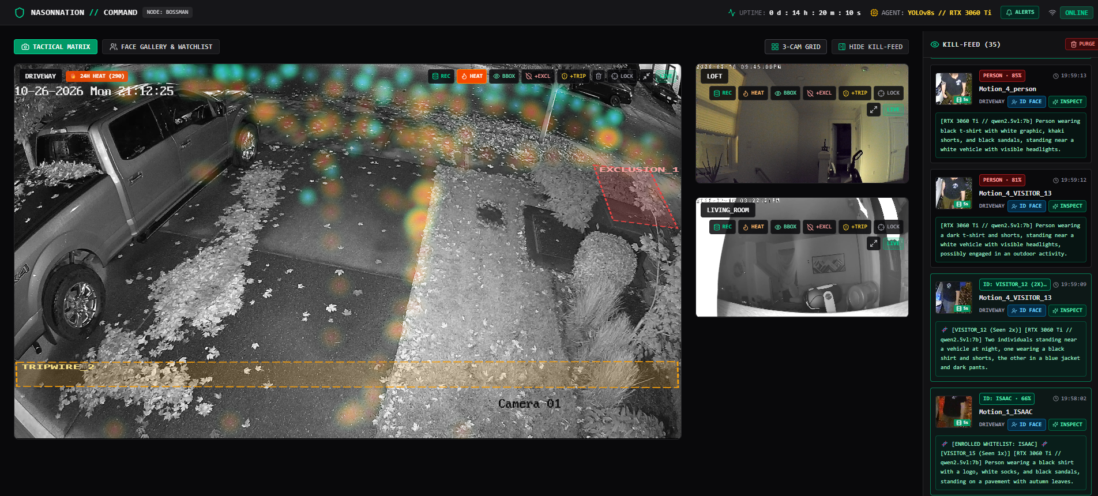
Task: Toggle BBOX visibility on Living Room camera
Action: coord(785,227)
